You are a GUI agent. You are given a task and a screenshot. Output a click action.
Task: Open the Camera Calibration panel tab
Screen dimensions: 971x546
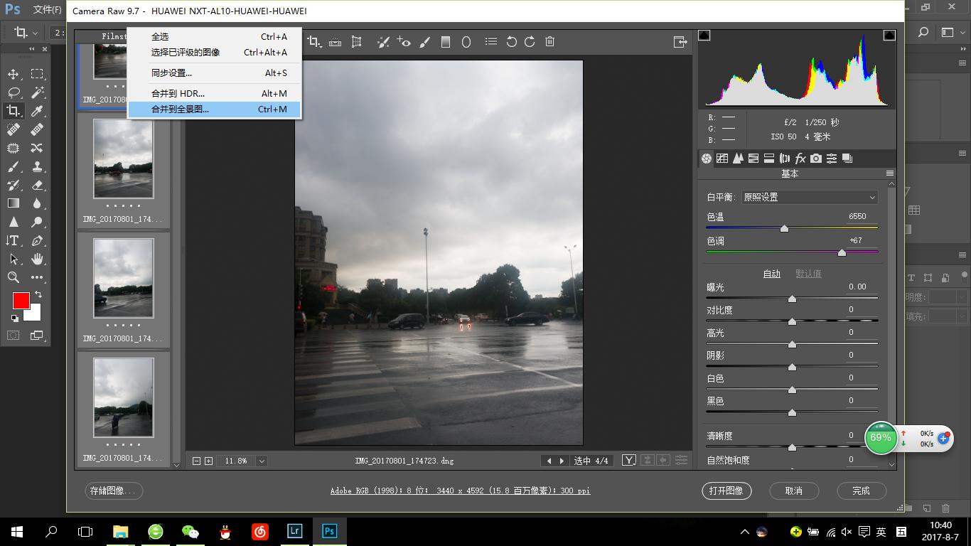click(816, 159)
